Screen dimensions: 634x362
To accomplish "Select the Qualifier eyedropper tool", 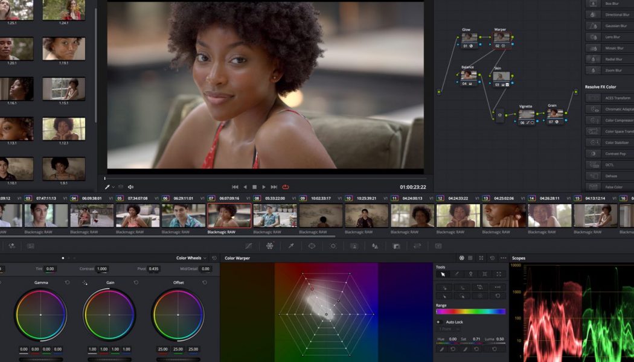I will coord(290,246).
